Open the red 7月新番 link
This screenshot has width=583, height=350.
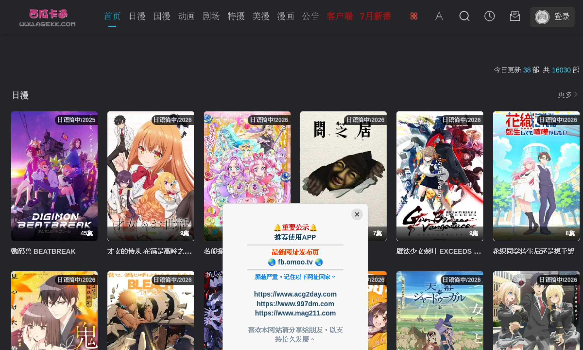coord(375,16)
